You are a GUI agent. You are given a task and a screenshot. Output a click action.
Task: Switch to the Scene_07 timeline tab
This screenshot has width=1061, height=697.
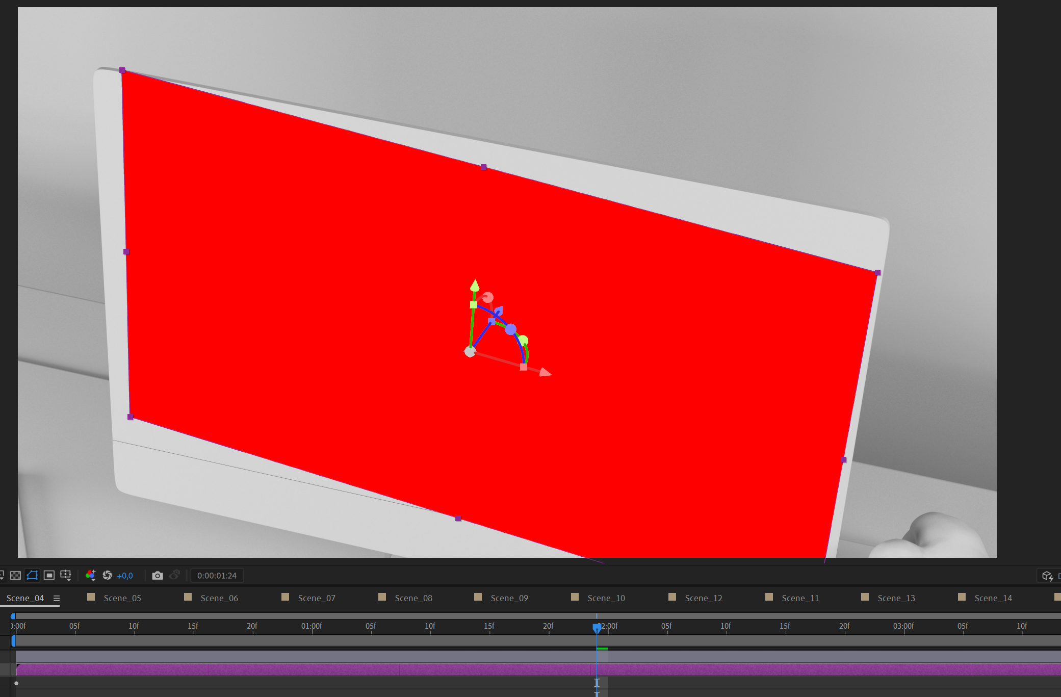coord(316,598)
